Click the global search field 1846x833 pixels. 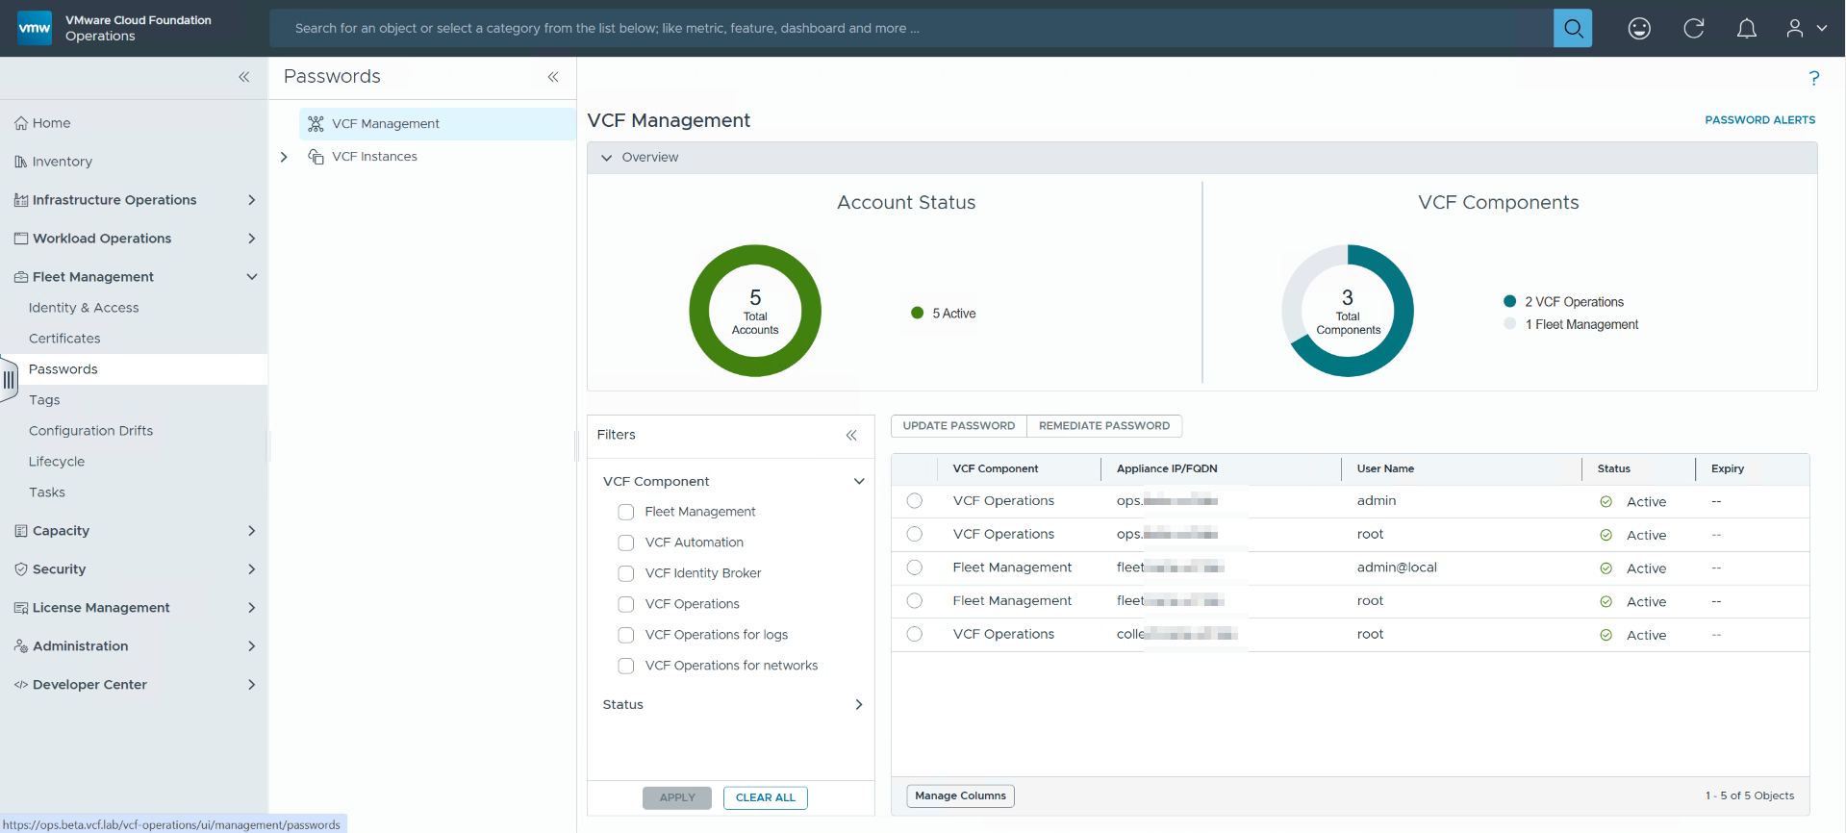(911, 28)
